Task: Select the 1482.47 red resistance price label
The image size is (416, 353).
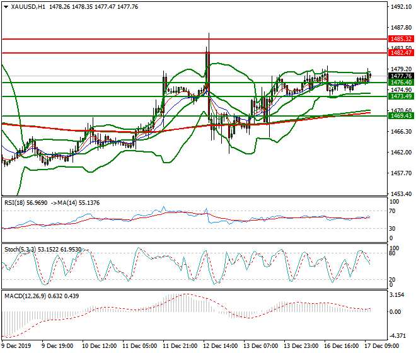Action: 401,53
